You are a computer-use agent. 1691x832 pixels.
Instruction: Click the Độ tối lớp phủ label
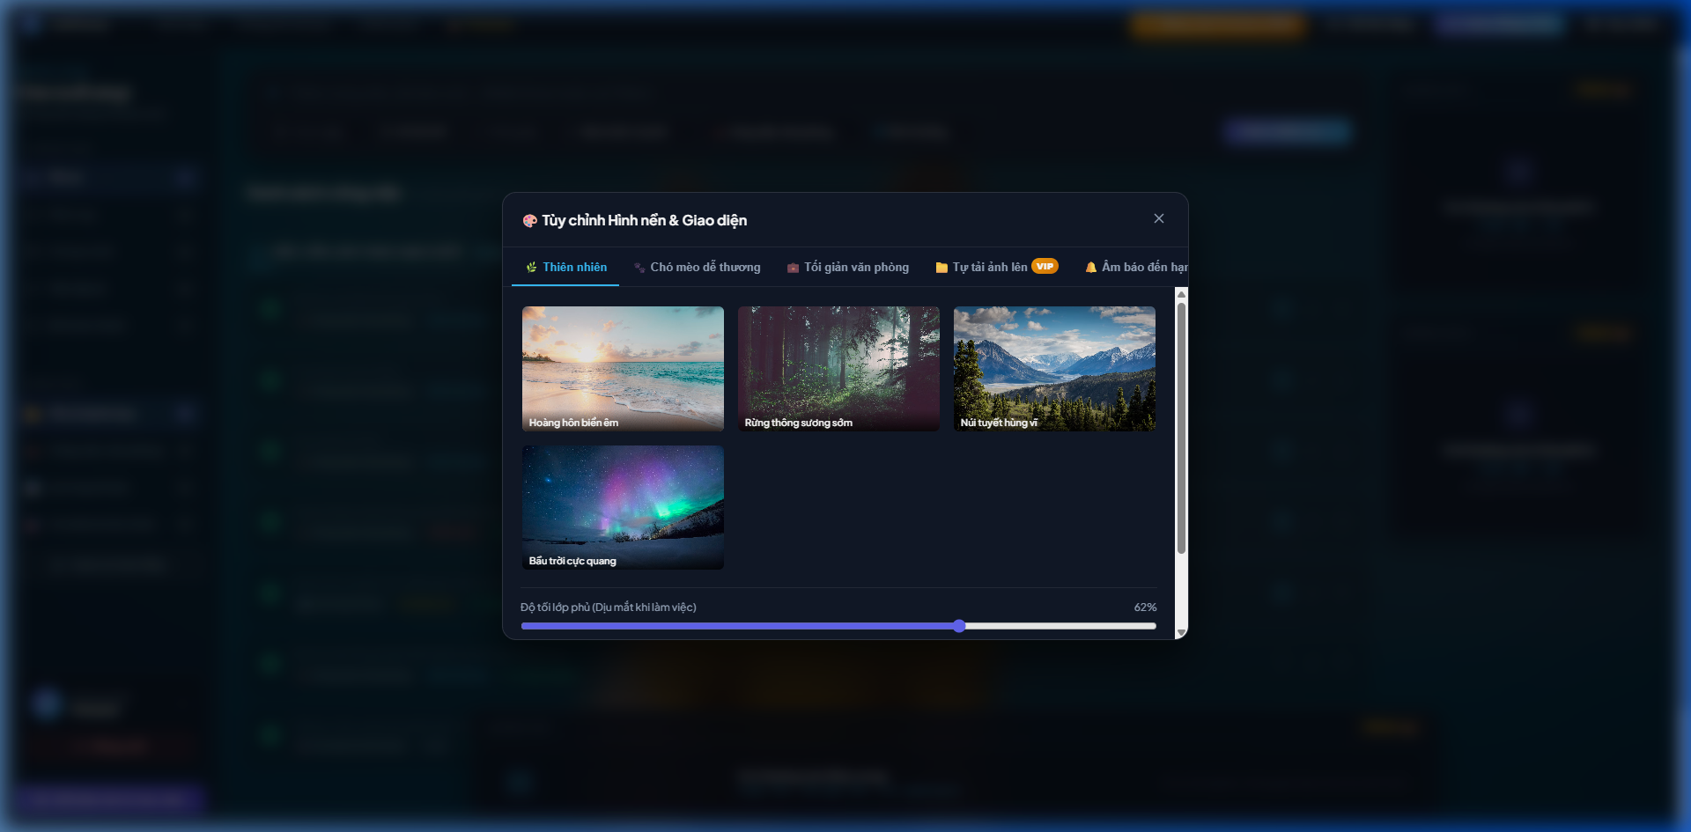pyautogui.click(x=609, y=607)
